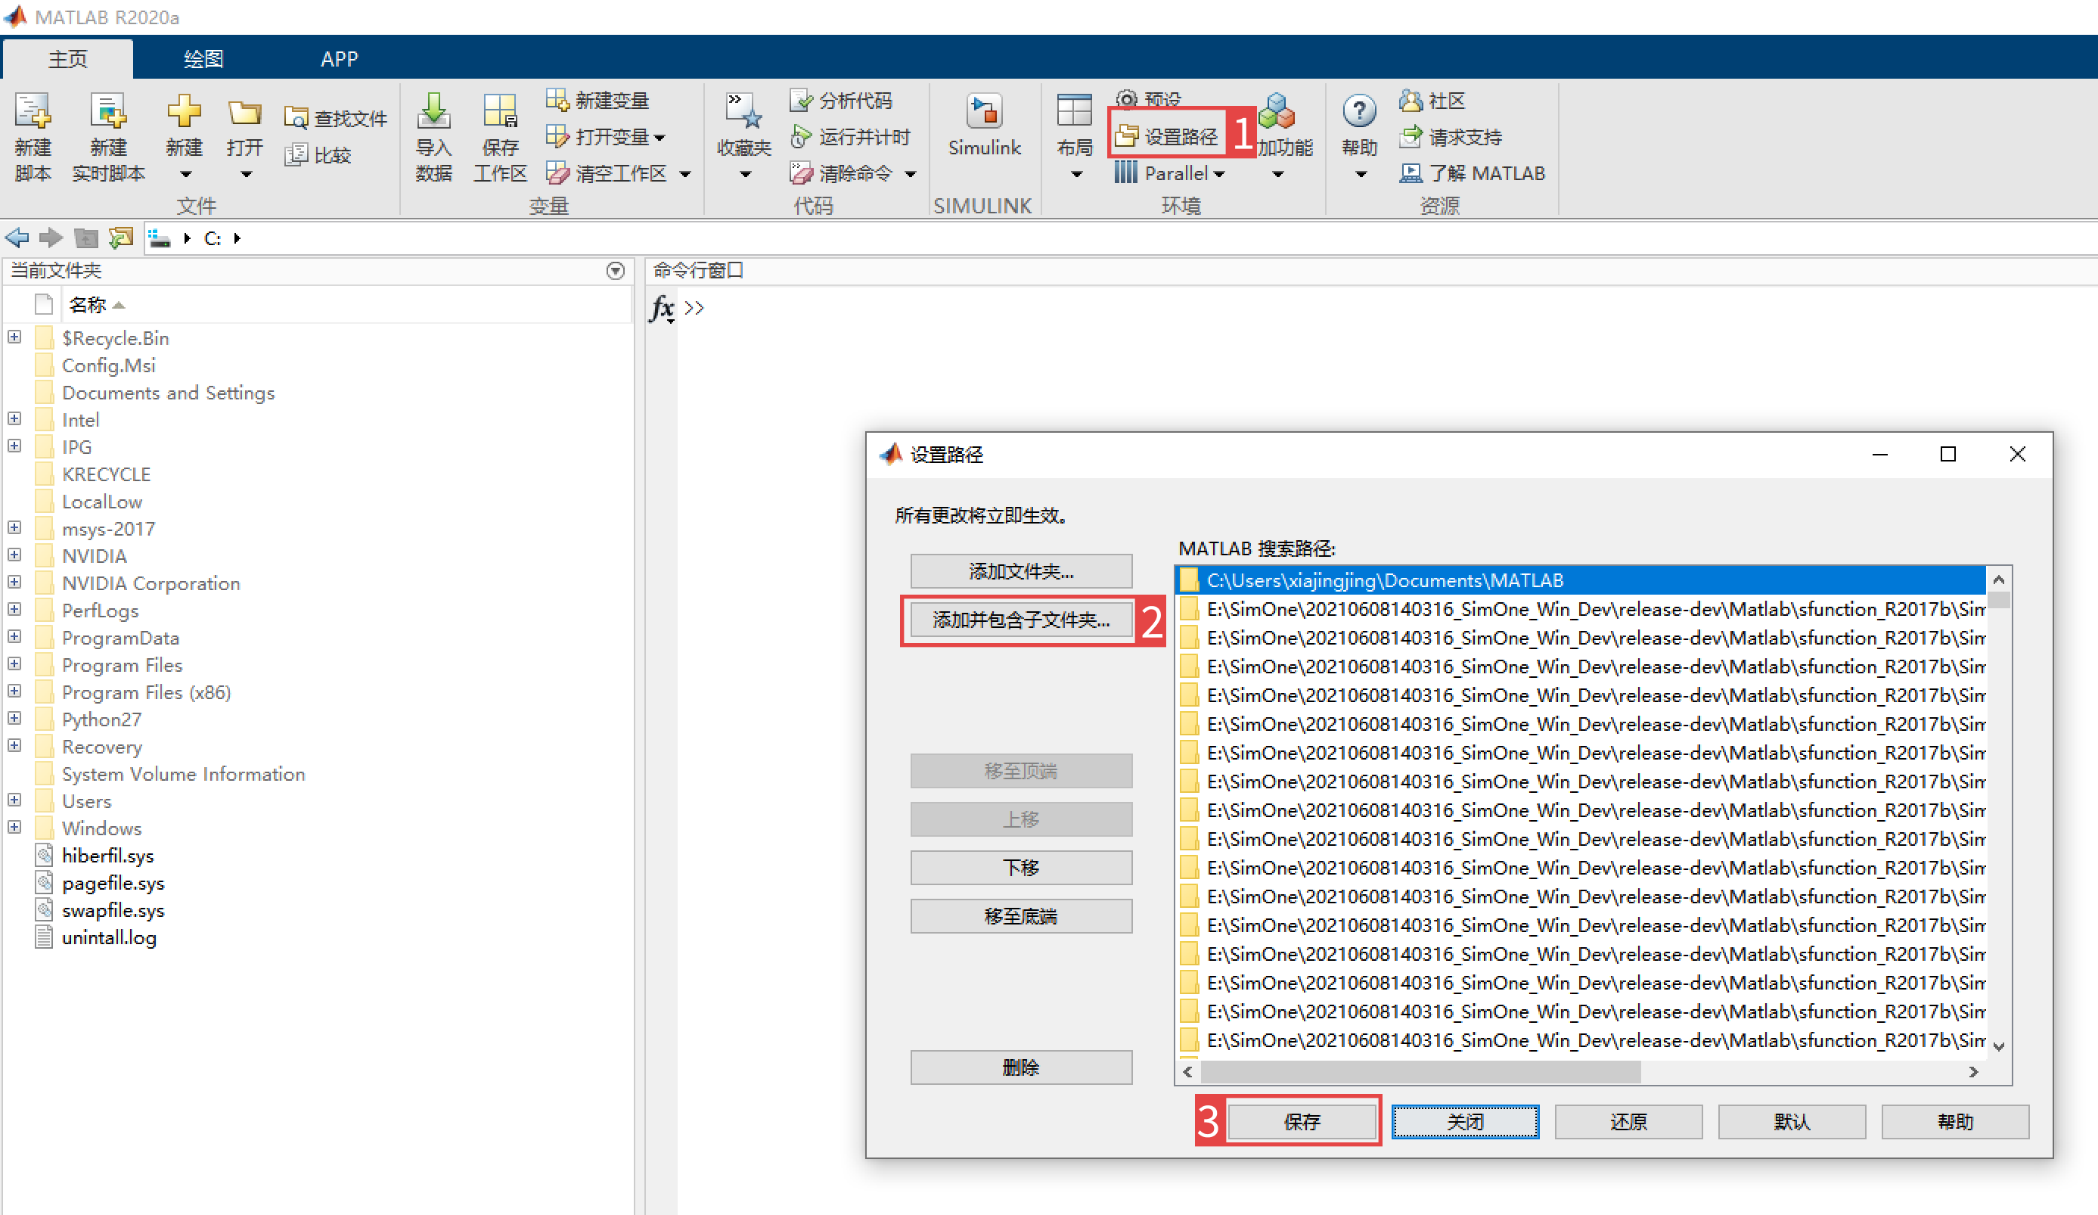Click the path list scroll-down arrow
Viewport: 2098px width, 1215px height.
click(1999, 1047)
